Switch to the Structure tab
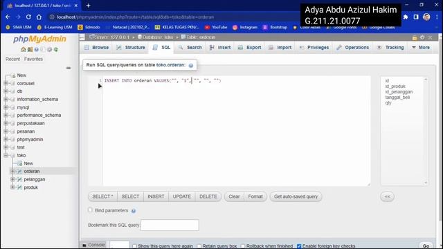Image resolution: width=443 pixels, height=249 pixels. click(x=131, y=48)
